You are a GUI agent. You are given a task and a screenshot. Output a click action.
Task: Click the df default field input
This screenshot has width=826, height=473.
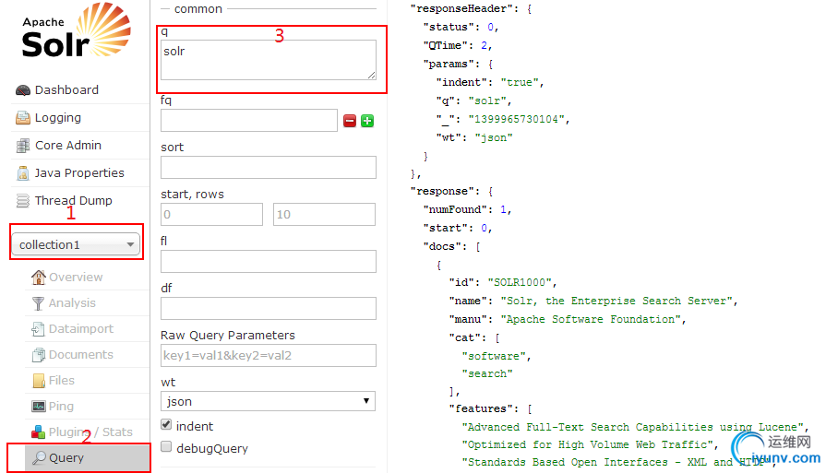[269, 308]
